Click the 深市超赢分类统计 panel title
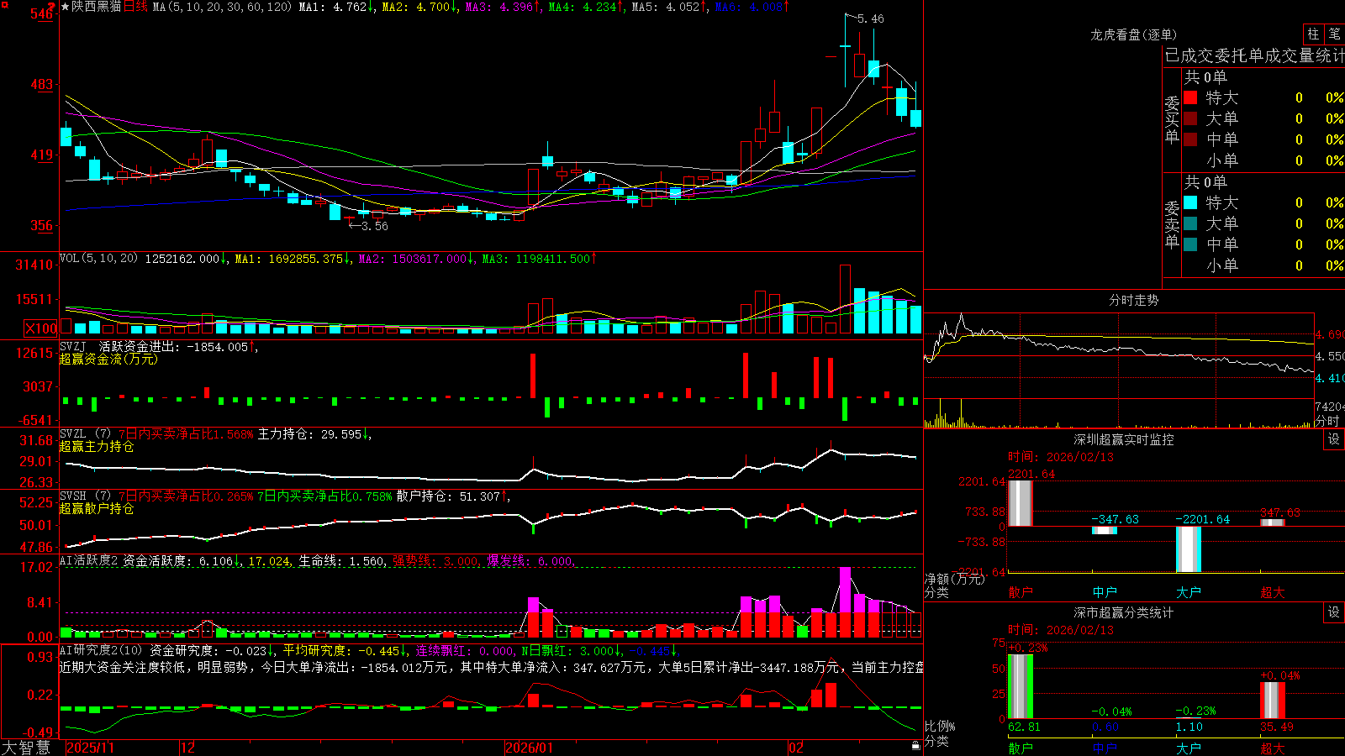Viewport: 1345px width, 756px height. (x=1123, y=612)
